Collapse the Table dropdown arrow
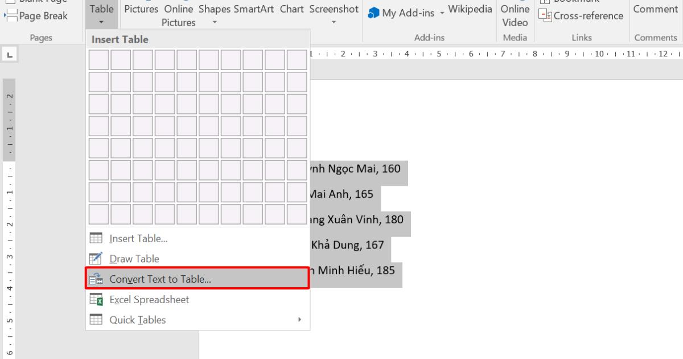 (101, 22)
